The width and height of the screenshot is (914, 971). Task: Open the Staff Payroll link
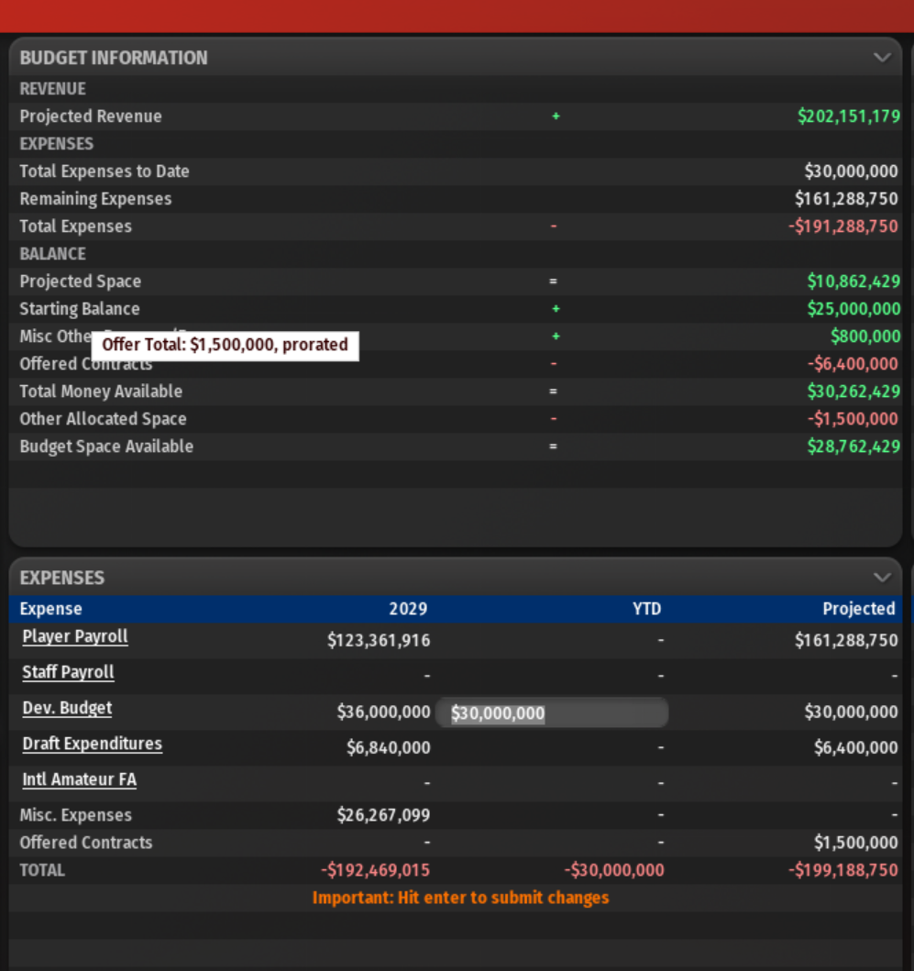point(68,672)
